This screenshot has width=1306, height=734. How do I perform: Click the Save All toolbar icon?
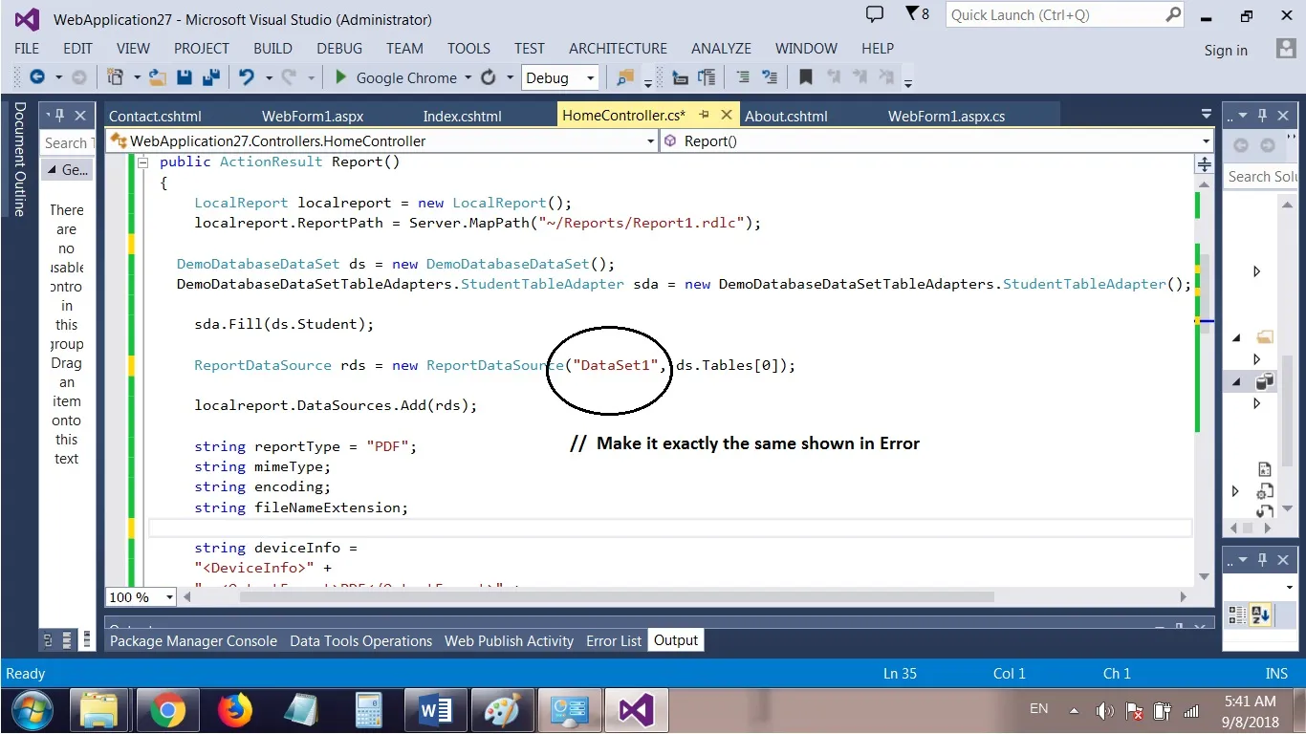tap(210, 77)
